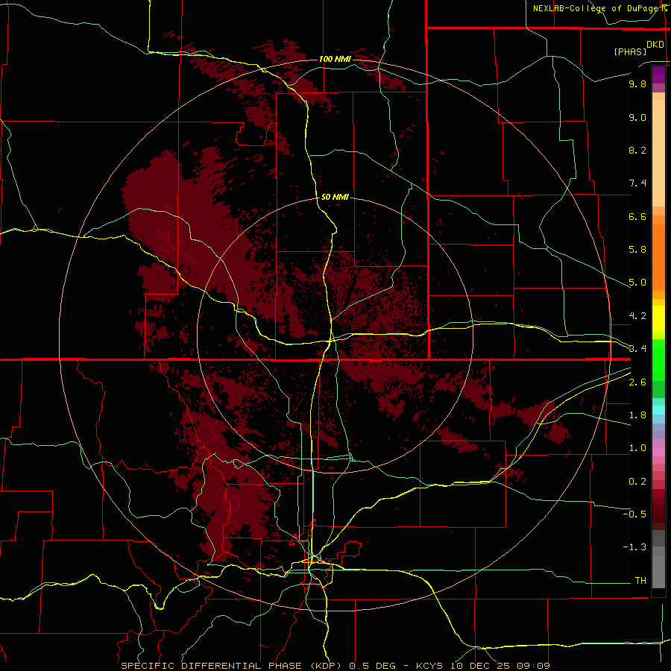The width and height of the screenshot is (671, 671).
Task: Select the 0.2 scale value
Action: [637, 482]
